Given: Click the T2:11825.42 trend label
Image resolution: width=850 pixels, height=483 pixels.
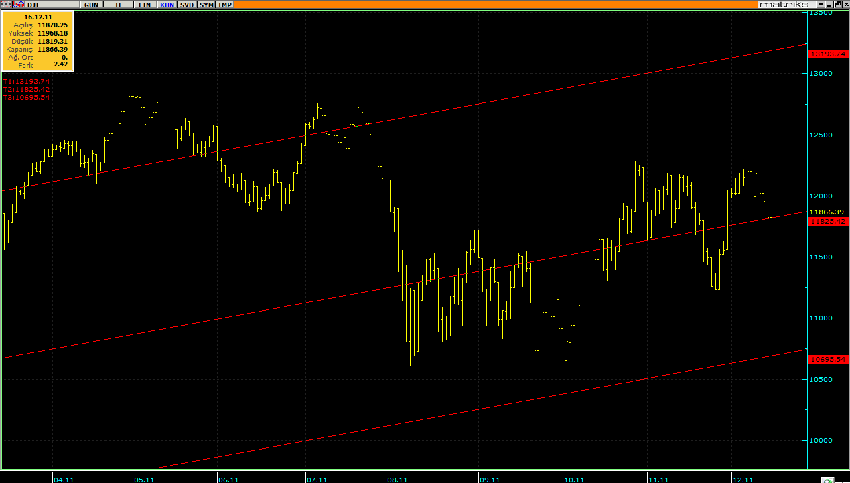Looking at the screenshot, I should click(26, 89).
